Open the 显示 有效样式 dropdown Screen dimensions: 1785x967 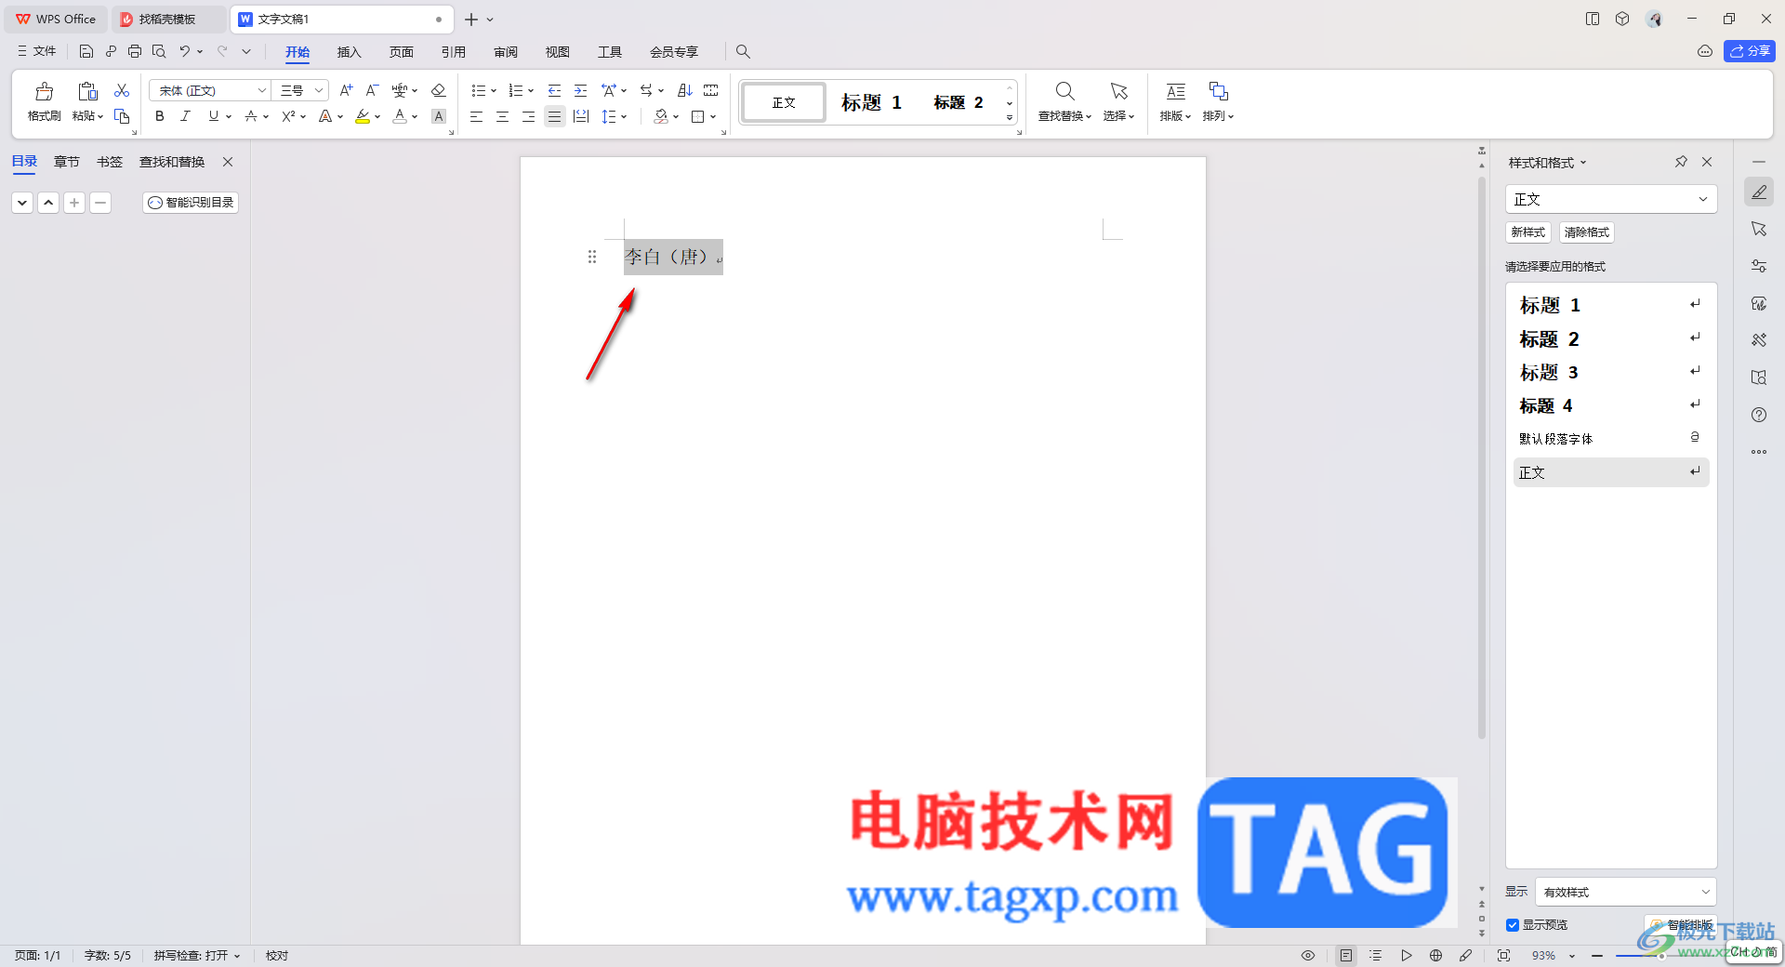click(1625, 892)
